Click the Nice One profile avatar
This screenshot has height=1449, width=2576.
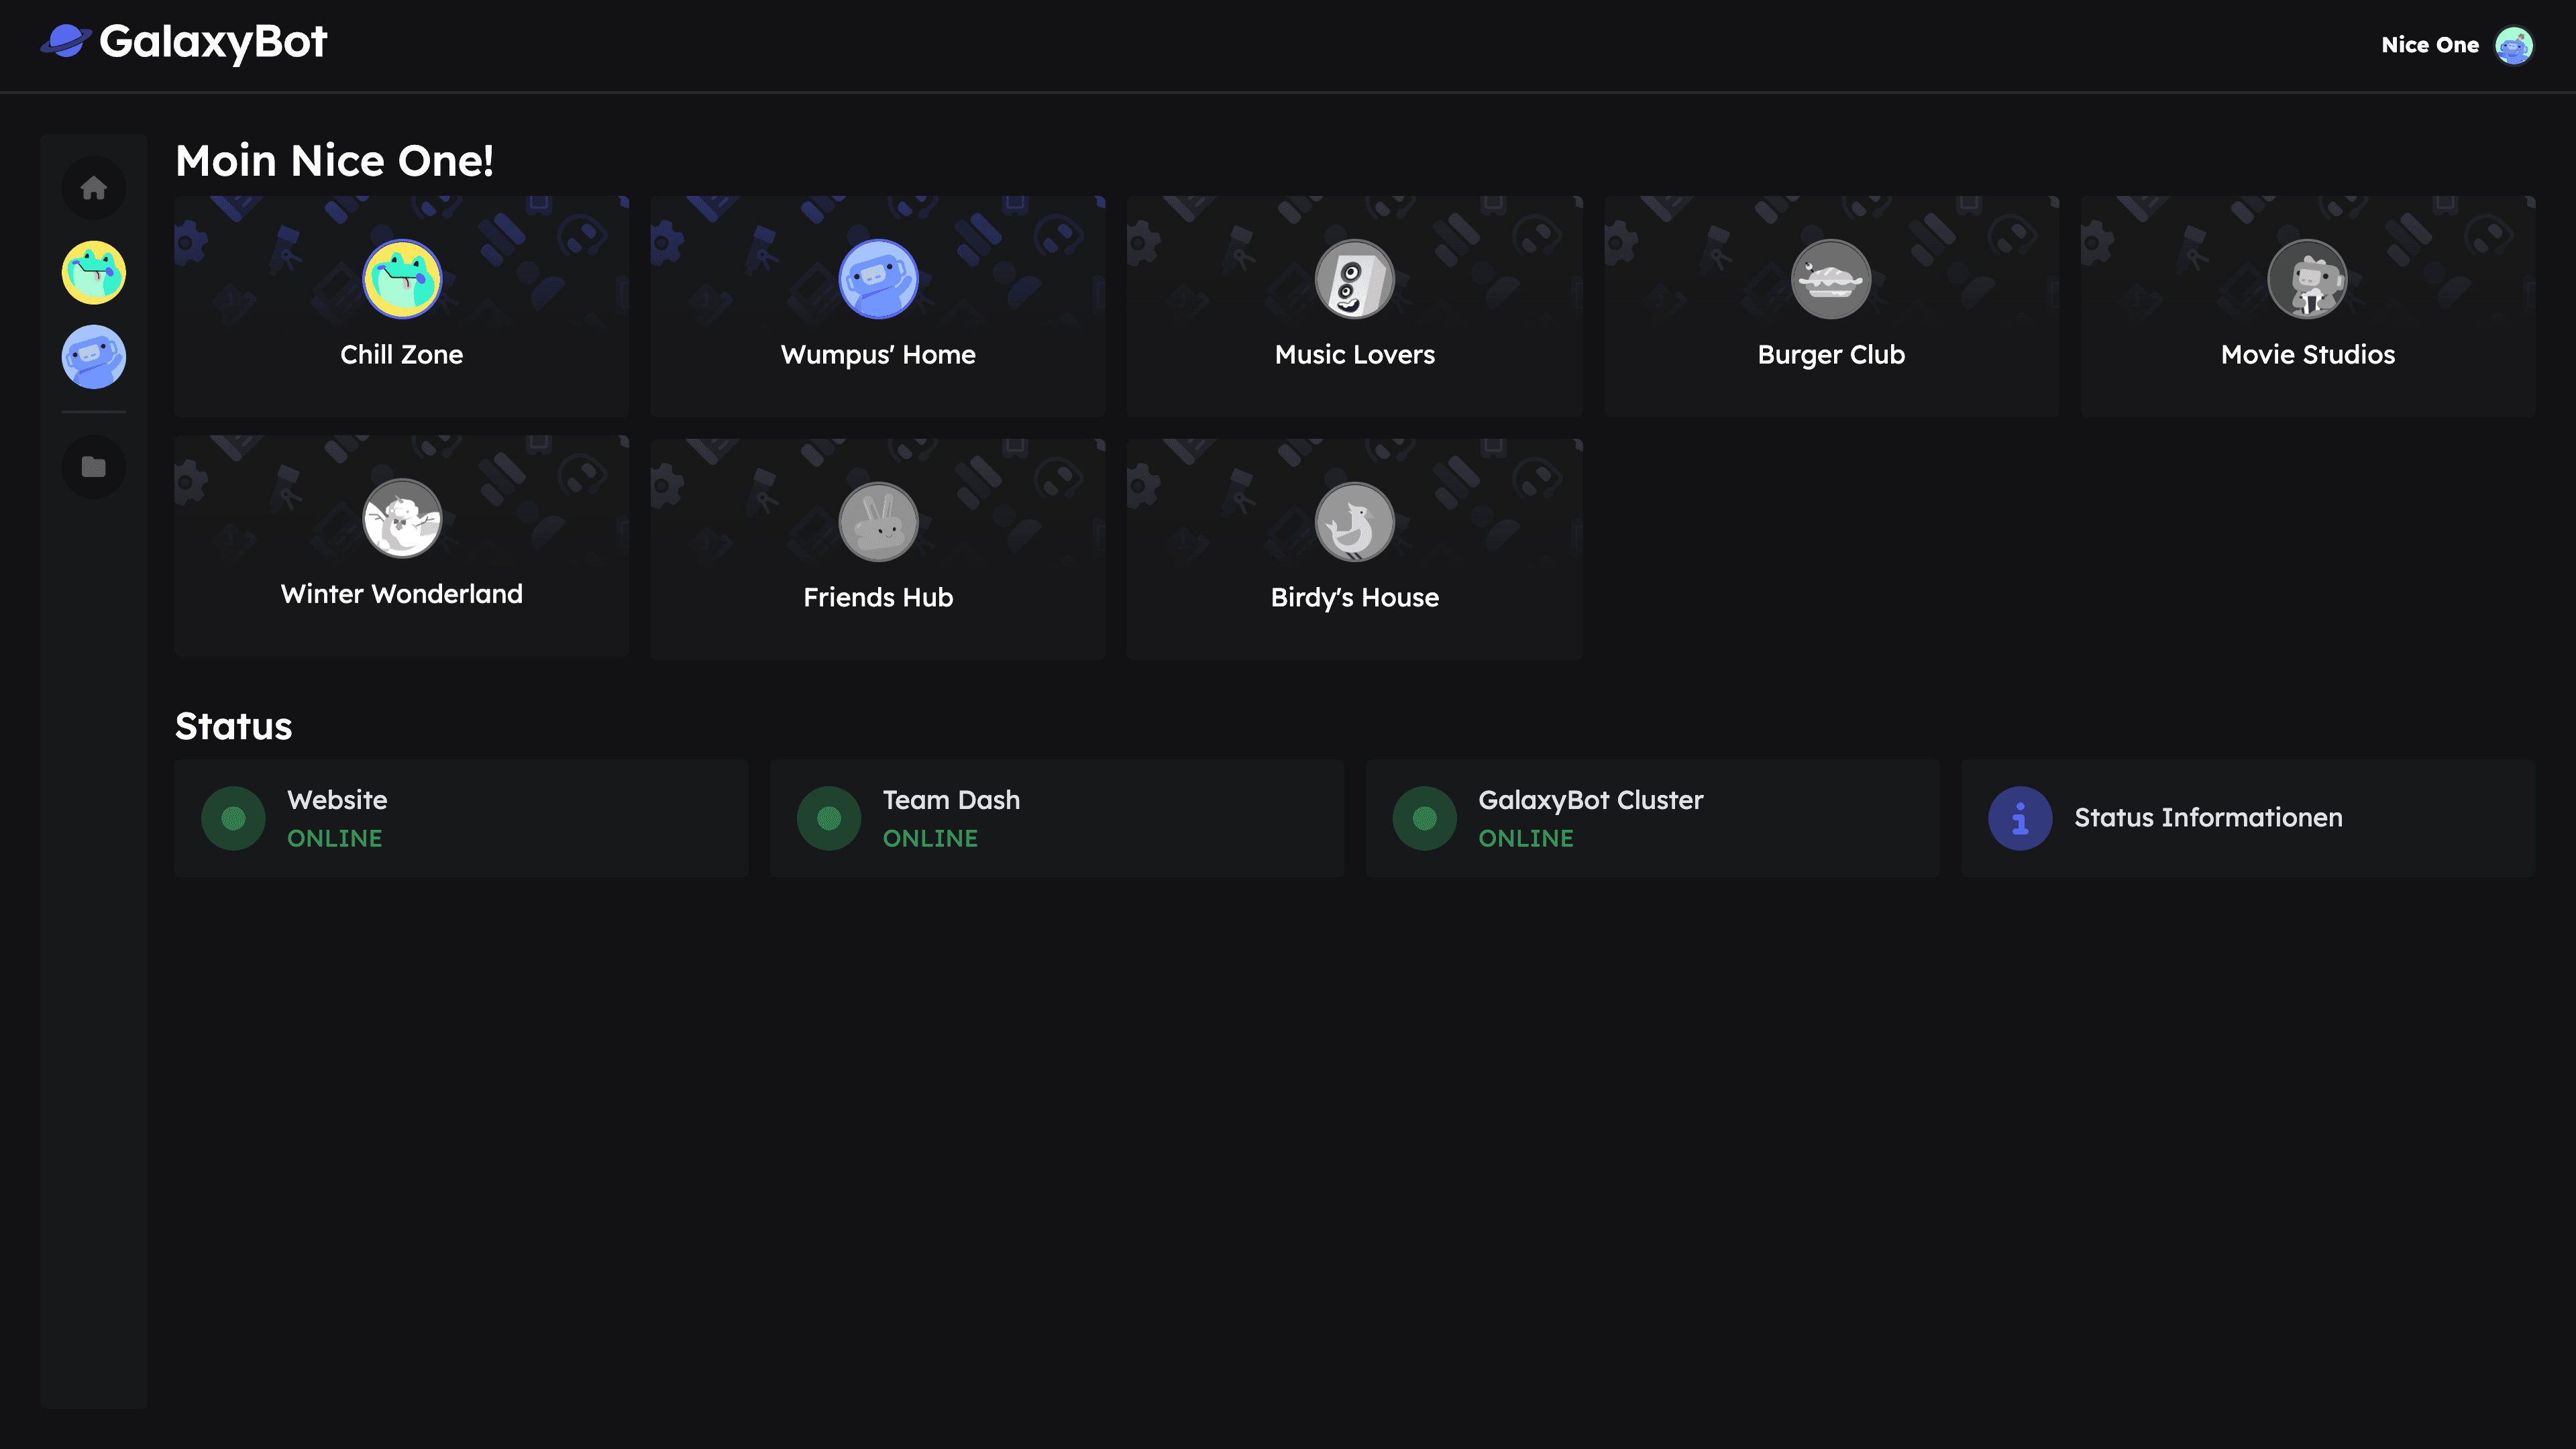pos(2517,44)
